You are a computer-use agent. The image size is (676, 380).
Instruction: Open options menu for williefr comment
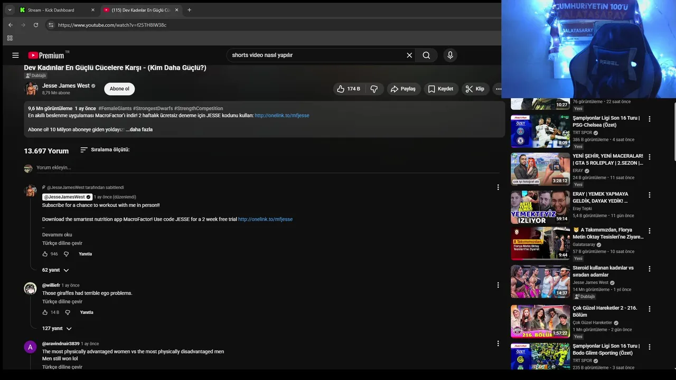[497, 285]
